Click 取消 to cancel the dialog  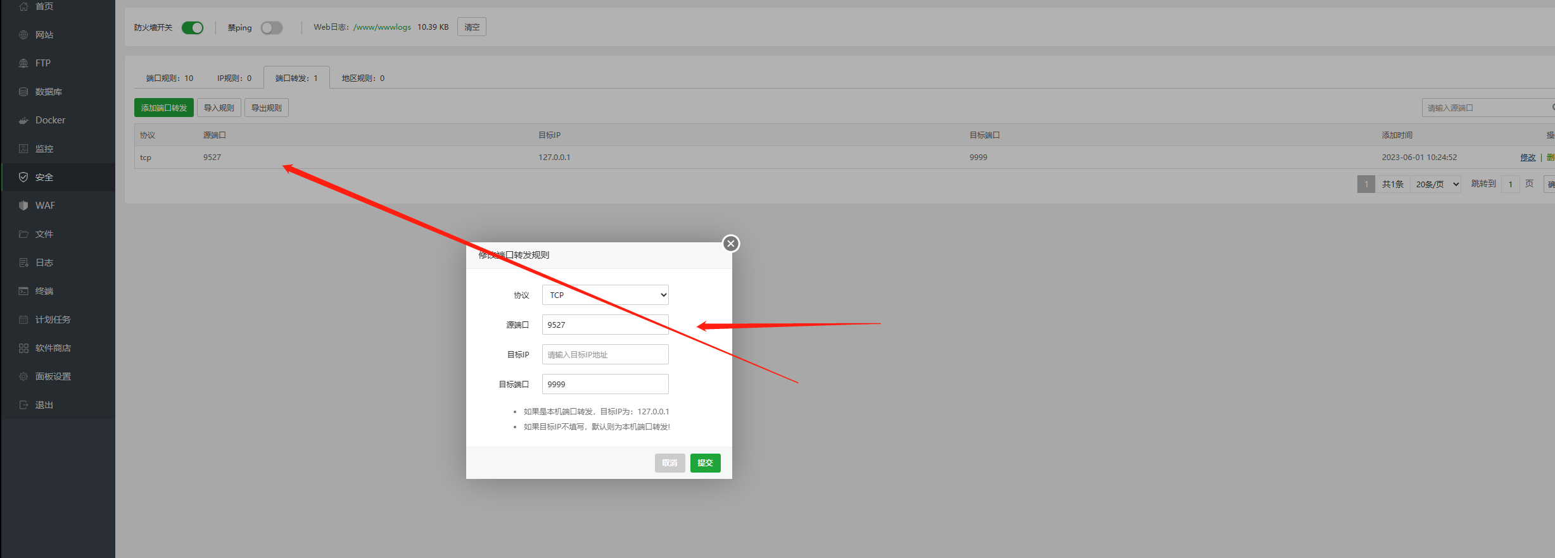670,463
